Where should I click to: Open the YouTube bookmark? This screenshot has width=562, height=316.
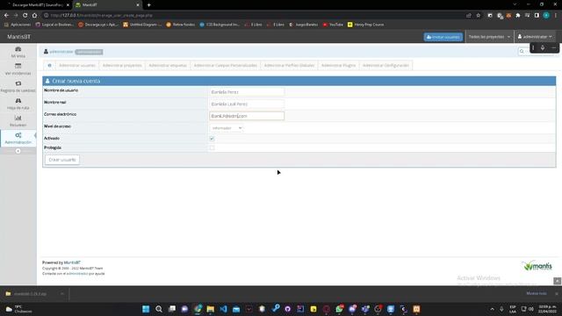point(333,25)
